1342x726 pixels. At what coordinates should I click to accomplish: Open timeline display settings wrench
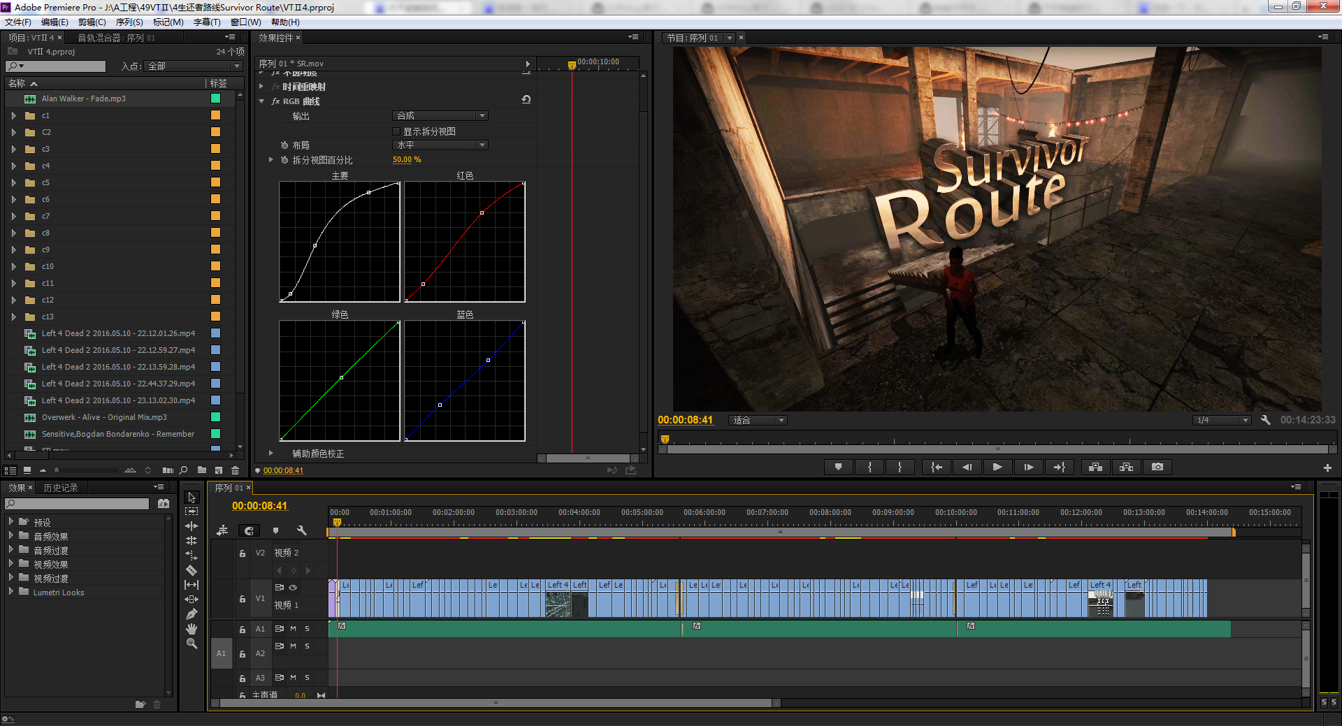[x=301, y=530]
